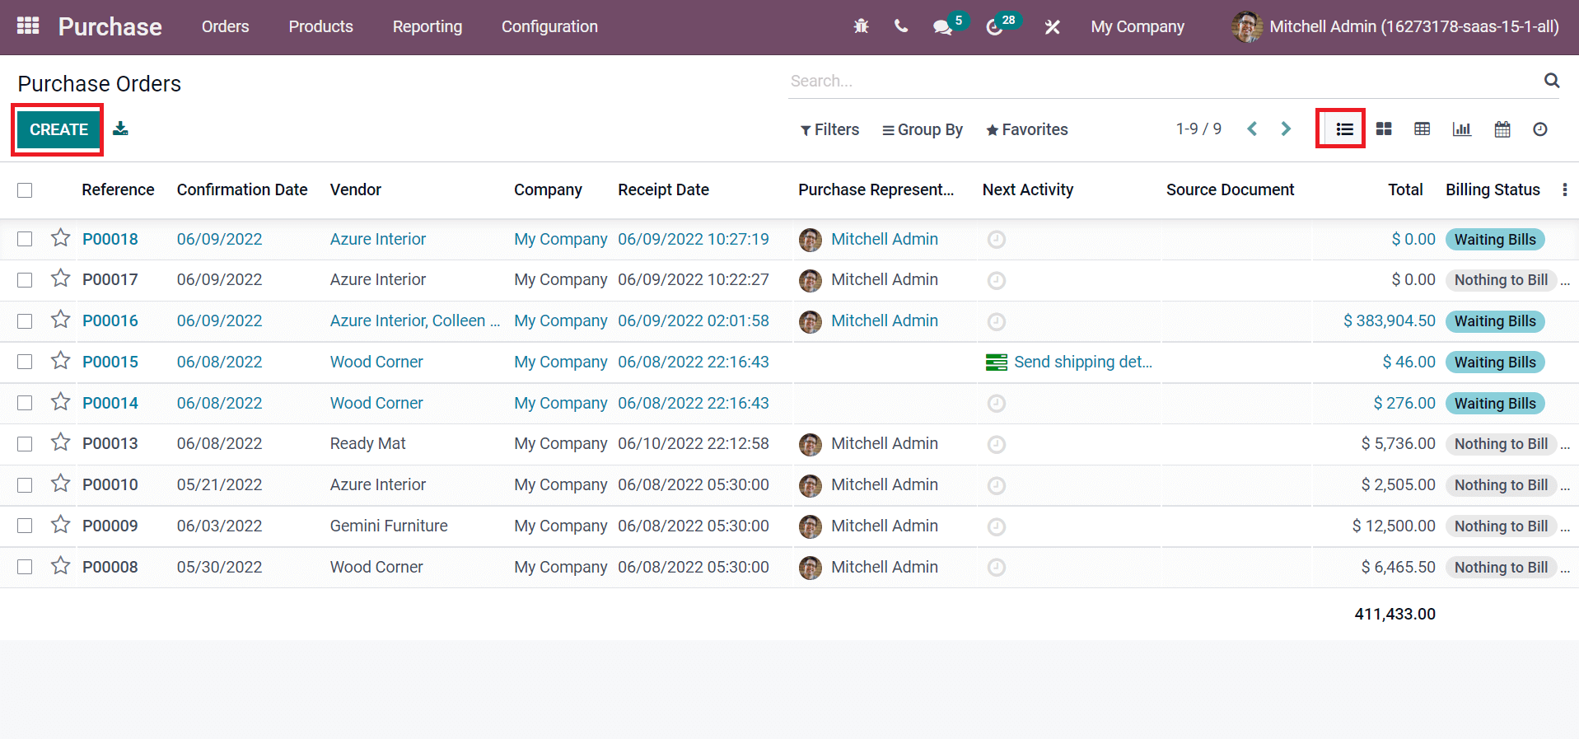Switch to Pivot table view
The height and width of the screenshot is (739, 1579).
pos(1422,129)
